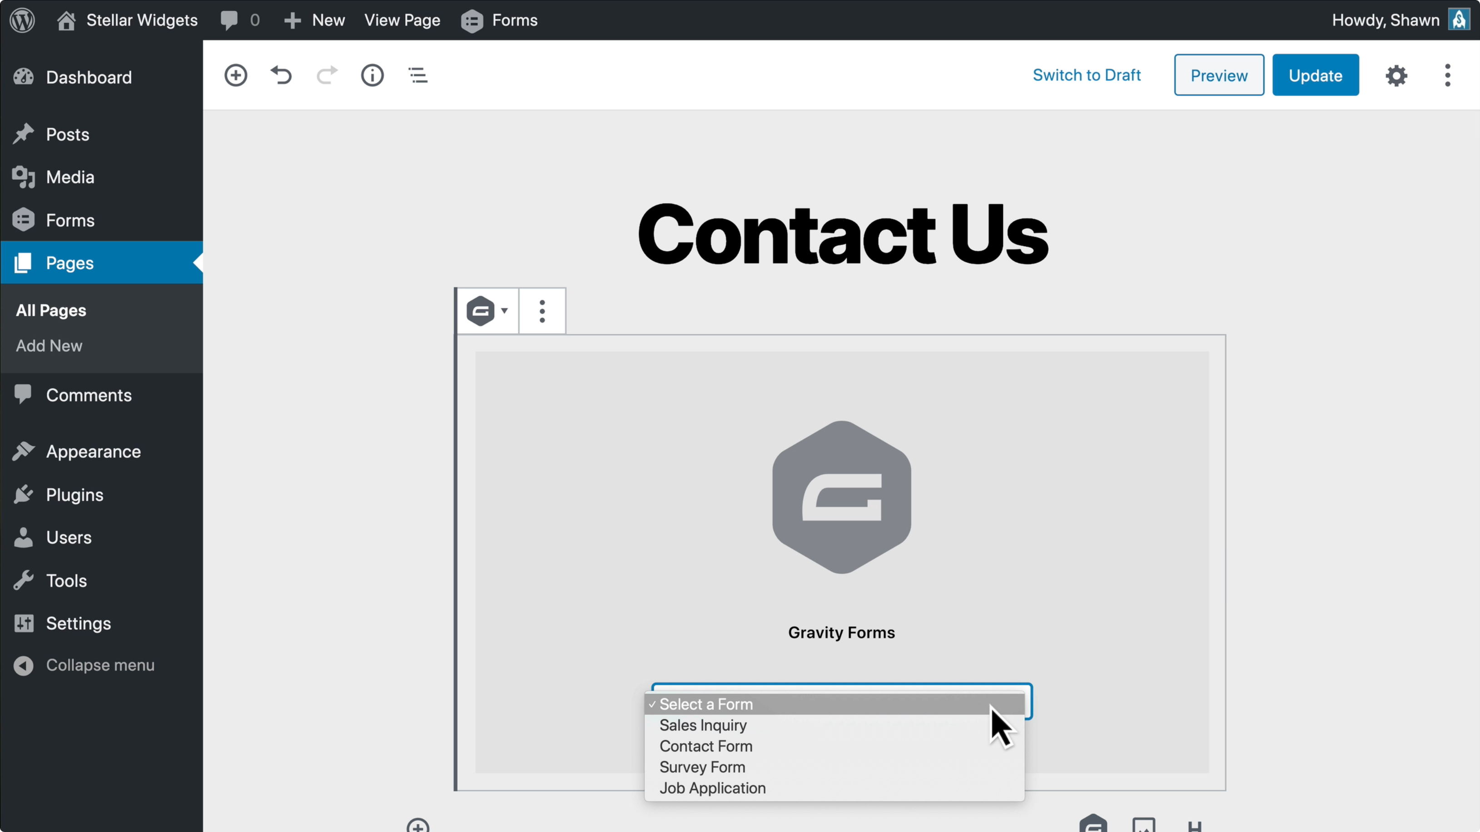This screenshot has width=1480, height=832.
Task: Click the Undo arrow icon
Action: (x=281, y=75)
